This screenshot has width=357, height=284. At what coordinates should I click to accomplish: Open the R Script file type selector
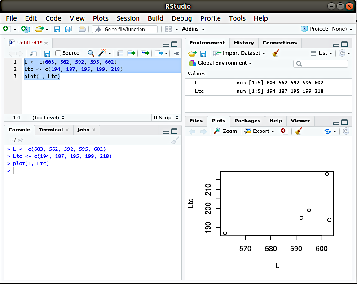click(x=166, y=118)
